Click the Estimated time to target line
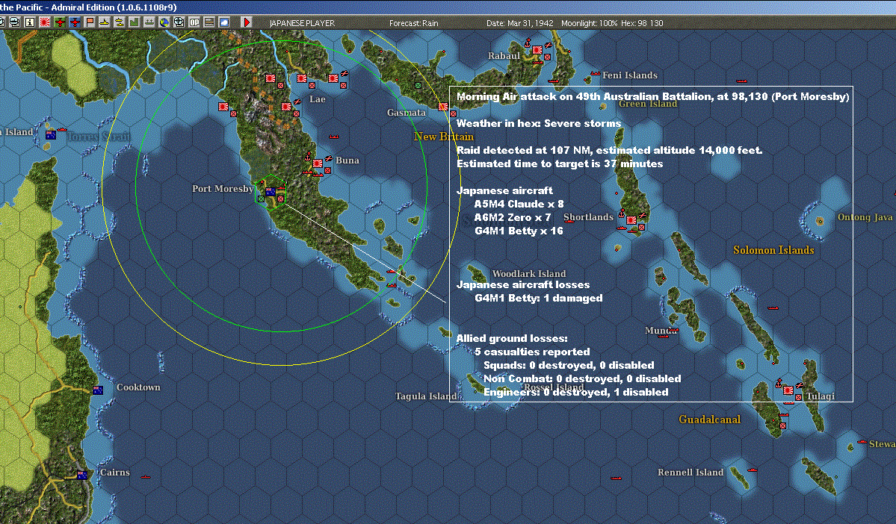This screenshot has height=524, width=896. coord(560,163)
